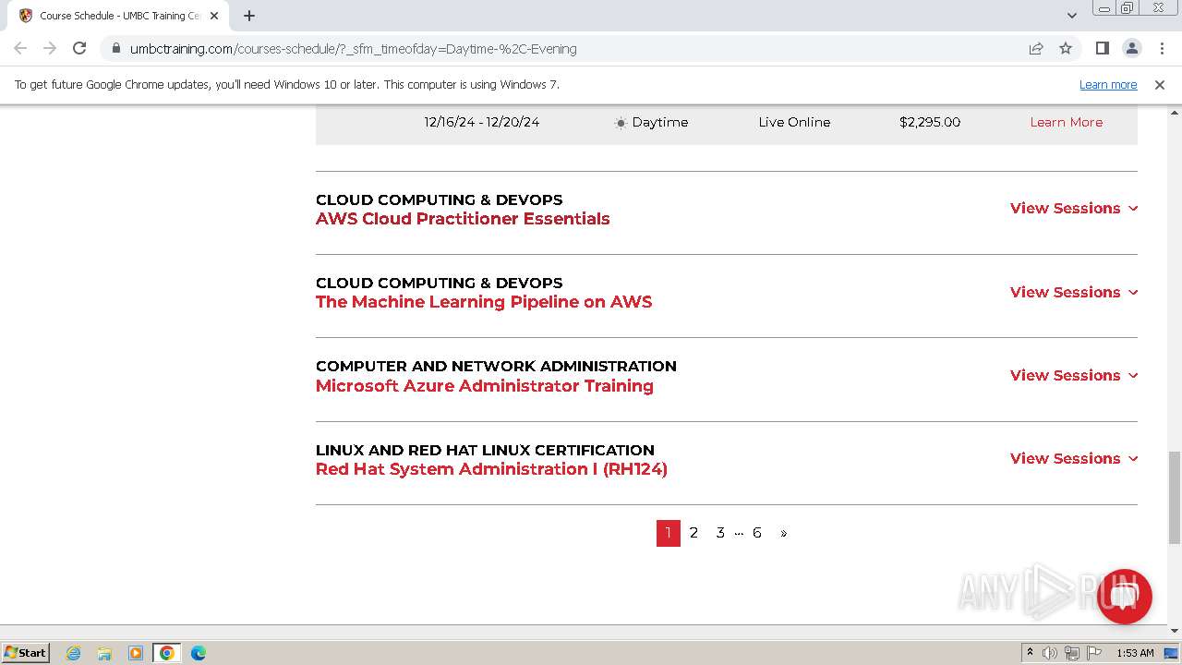
Task: Click the Computer and Network Administration heading
Action: tap(496, 366)
